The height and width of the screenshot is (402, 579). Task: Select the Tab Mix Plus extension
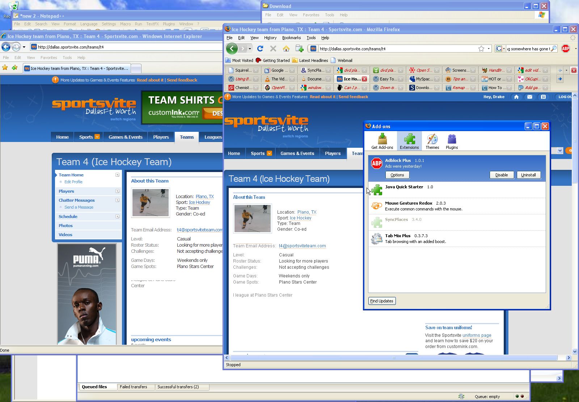(x=457, y=239)
